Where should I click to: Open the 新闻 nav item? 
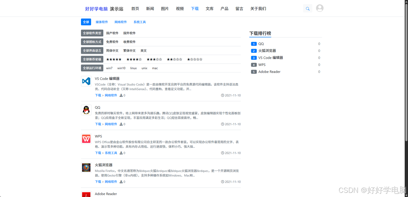click(x=150, y=9)
